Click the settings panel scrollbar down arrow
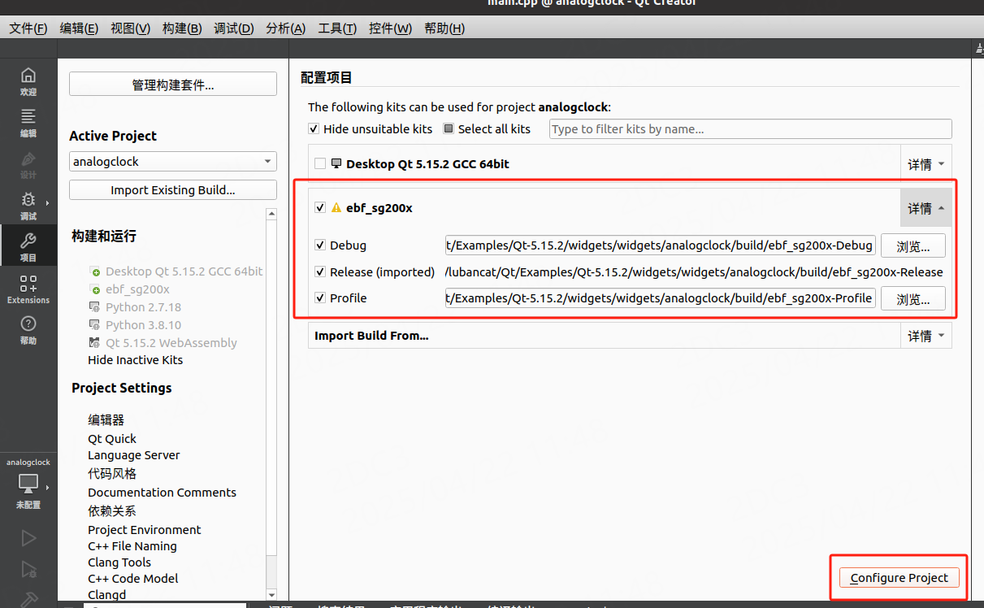The height and width of the screenshot is (608, 984). tap(272, 595)
